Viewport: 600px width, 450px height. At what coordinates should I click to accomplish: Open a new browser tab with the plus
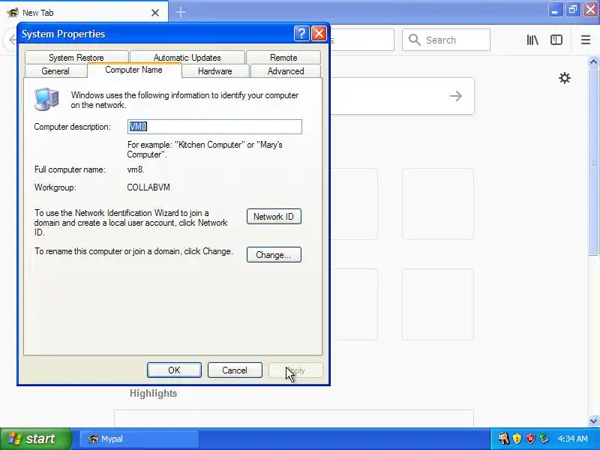pyautogui.click(x=181, y=12)
